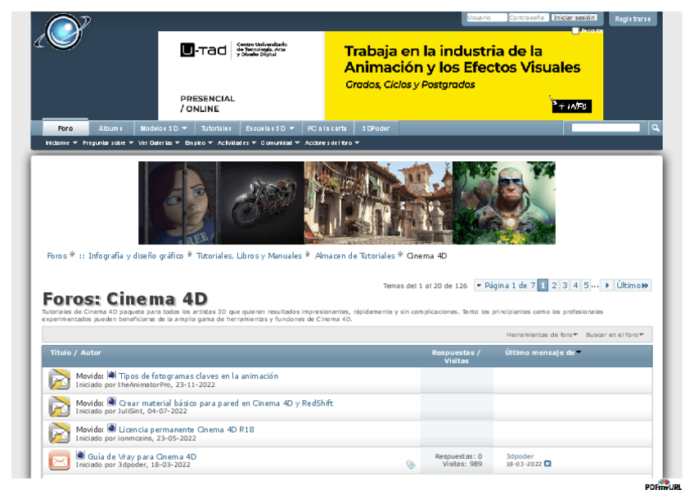Jump to last page via Último arrows
The width and height of the screenshot is (694, 490).
633,285
